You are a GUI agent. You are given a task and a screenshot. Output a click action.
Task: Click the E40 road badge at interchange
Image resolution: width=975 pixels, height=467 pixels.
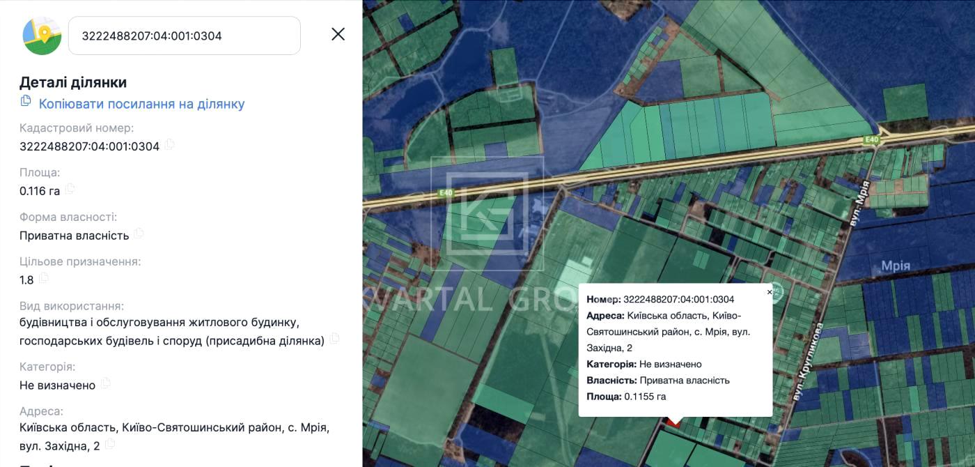pos(871,140)
